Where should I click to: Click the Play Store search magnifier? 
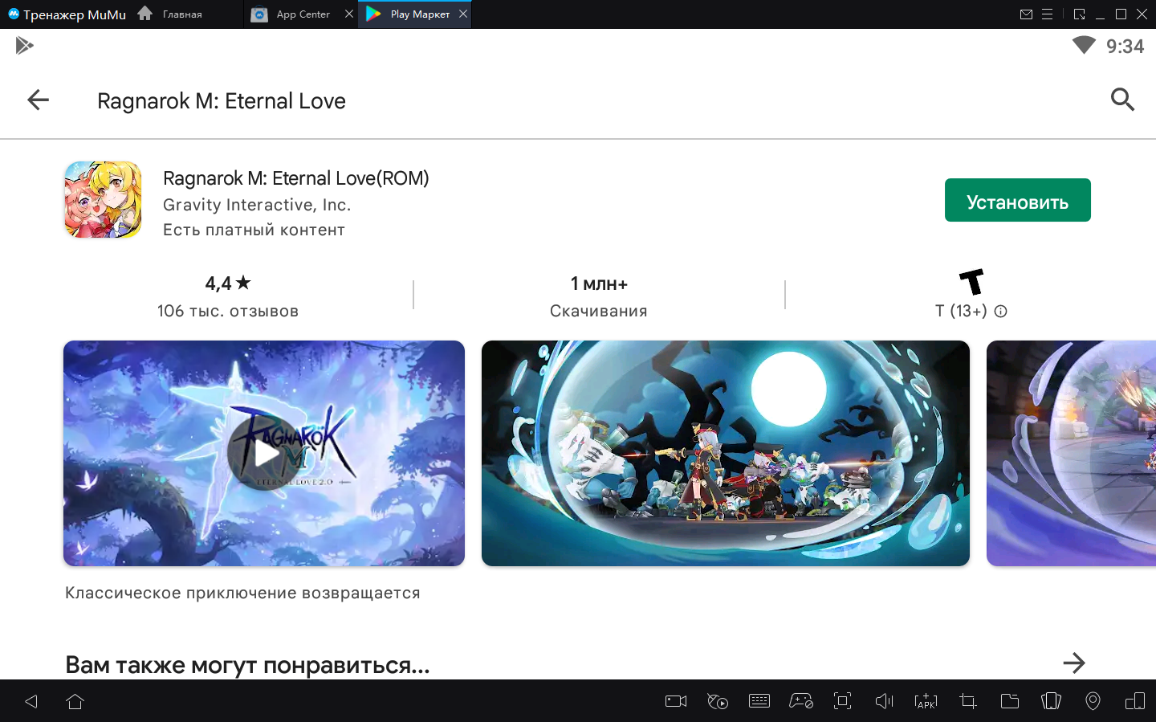coord(1121,100)
